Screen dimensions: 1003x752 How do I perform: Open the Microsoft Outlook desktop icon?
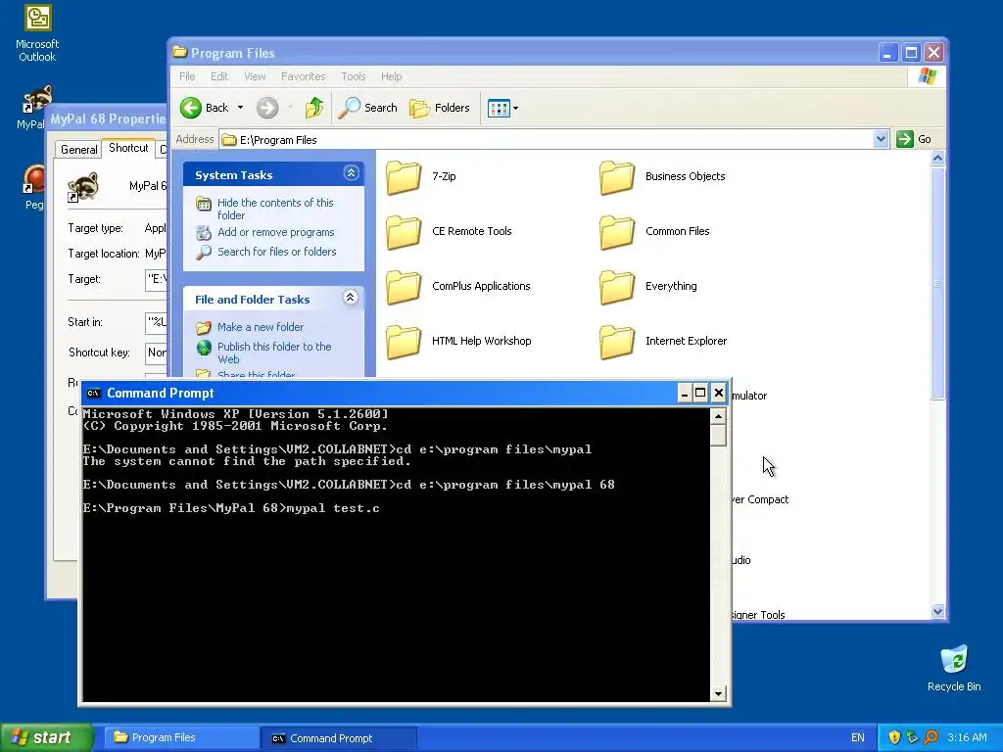37,33
